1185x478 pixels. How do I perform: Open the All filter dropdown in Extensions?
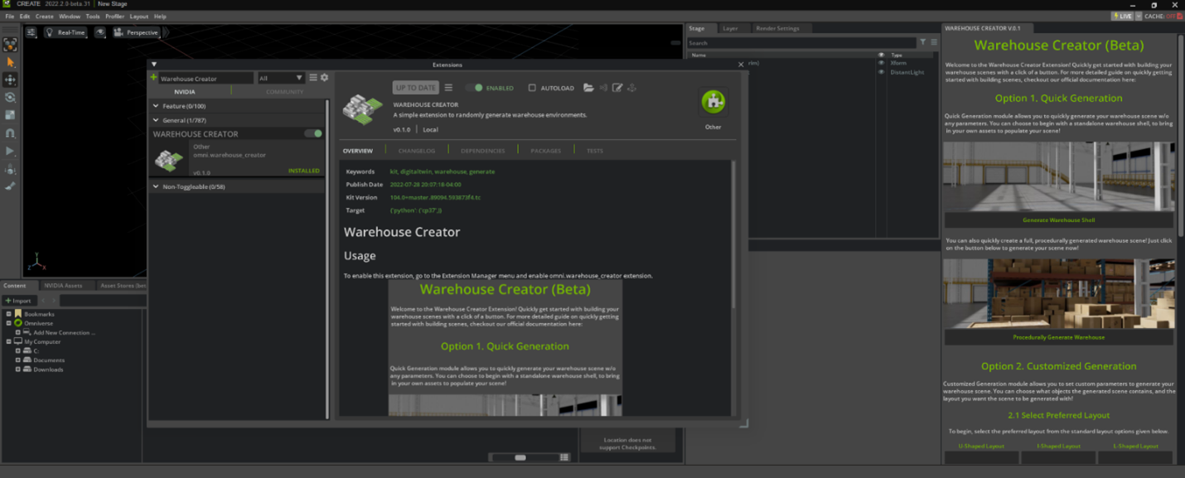(x=281, y=78)
